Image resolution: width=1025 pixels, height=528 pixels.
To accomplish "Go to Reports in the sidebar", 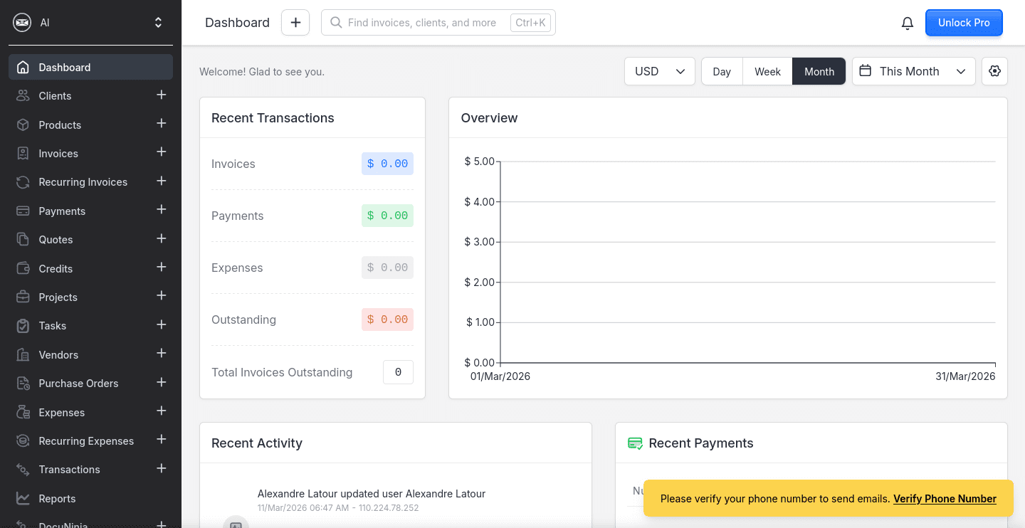I will 57,498.
